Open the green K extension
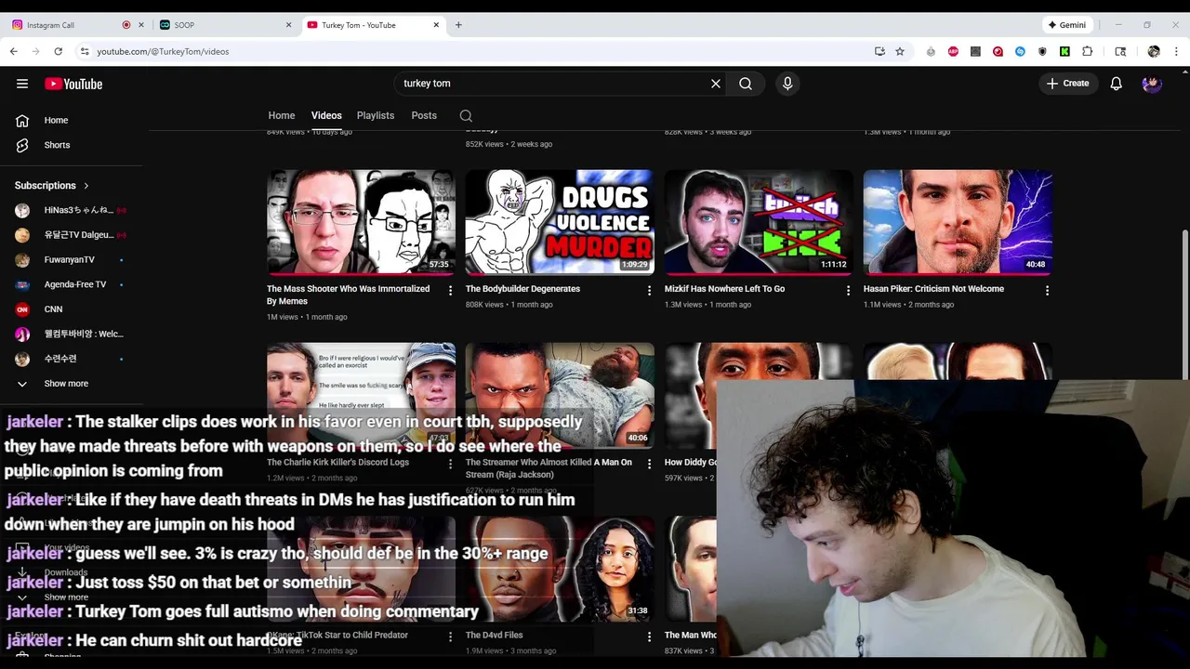The height and width of the screenshot is (669, 1190). coord(1064,51)
